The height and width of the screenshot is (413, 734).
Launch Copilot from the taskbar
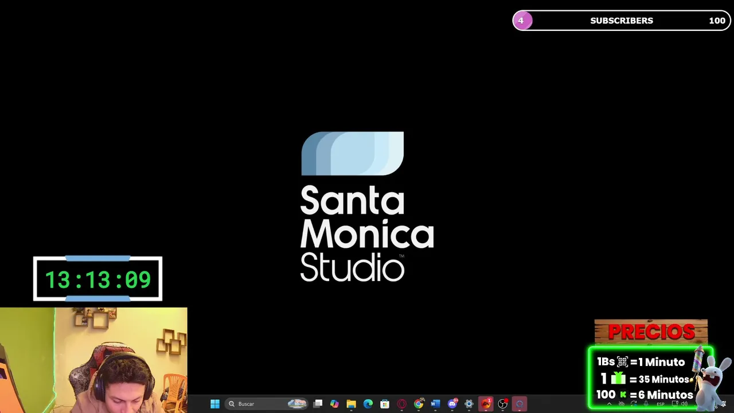click(x=334, y=404)
